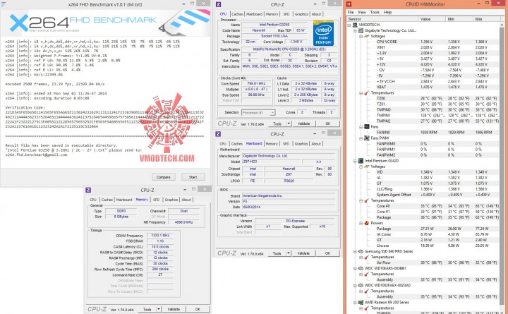Viewport: 508px width, 314px height.
Task: Click the Fans PWM icon in the HWMonitor tree
Action: tap(367, 138)
